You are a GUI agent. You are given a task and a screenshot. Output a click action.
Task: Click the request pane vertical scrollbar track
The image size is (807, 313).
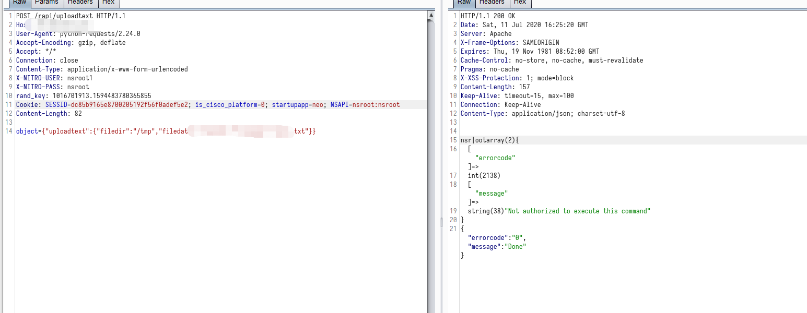[x=431, y=156]
